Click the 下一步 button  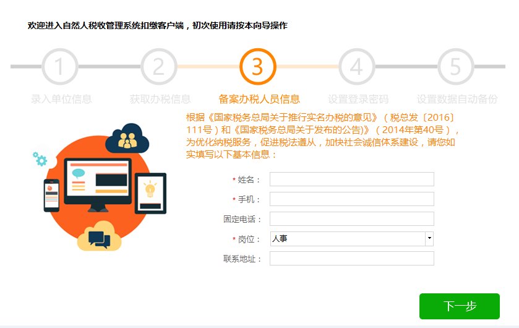coord(460,306)
